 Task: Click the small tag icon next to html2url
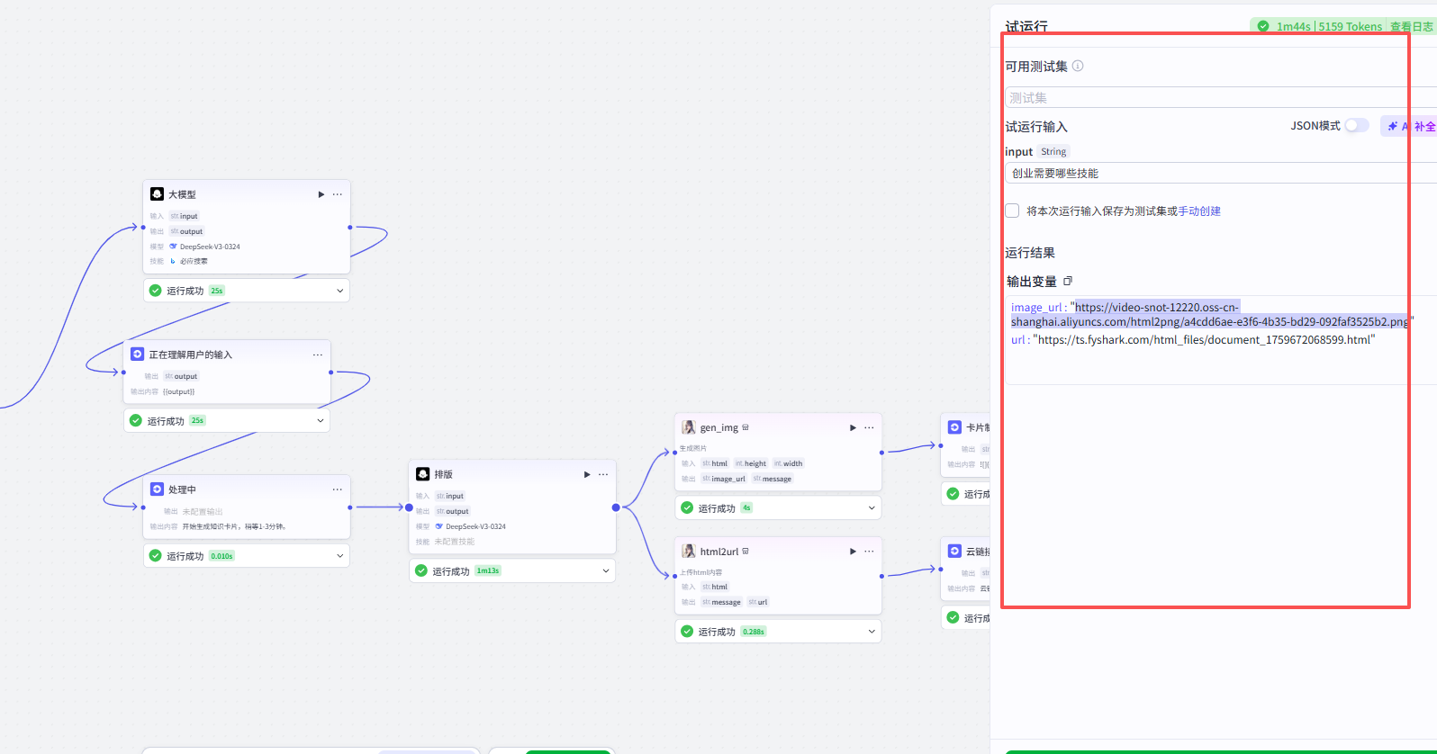pyautogui.click(x=746, y=552)
